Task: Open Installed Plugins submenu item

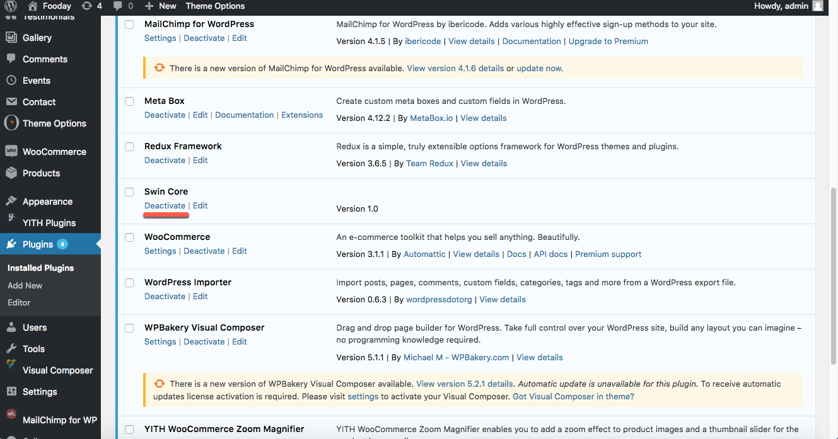Action: [x=40, y=268]
